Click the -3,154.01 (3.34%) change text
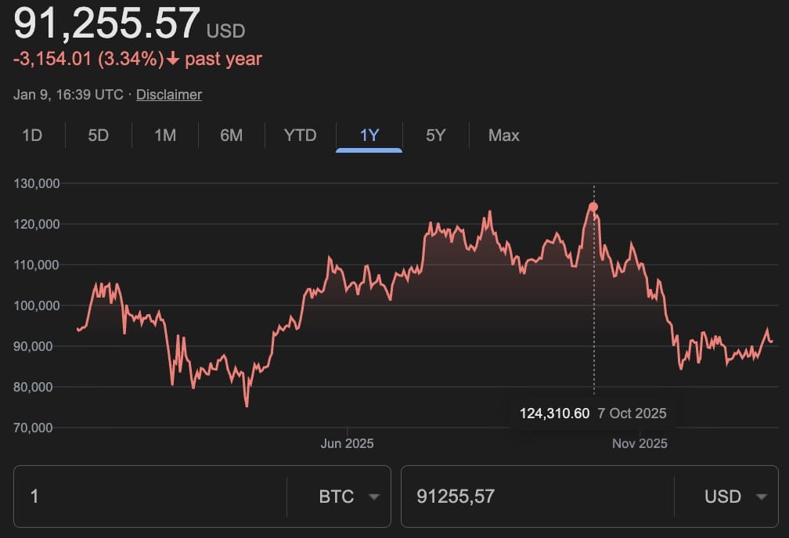The width and height of the screenshot is (789, 538). pos(86,58)
